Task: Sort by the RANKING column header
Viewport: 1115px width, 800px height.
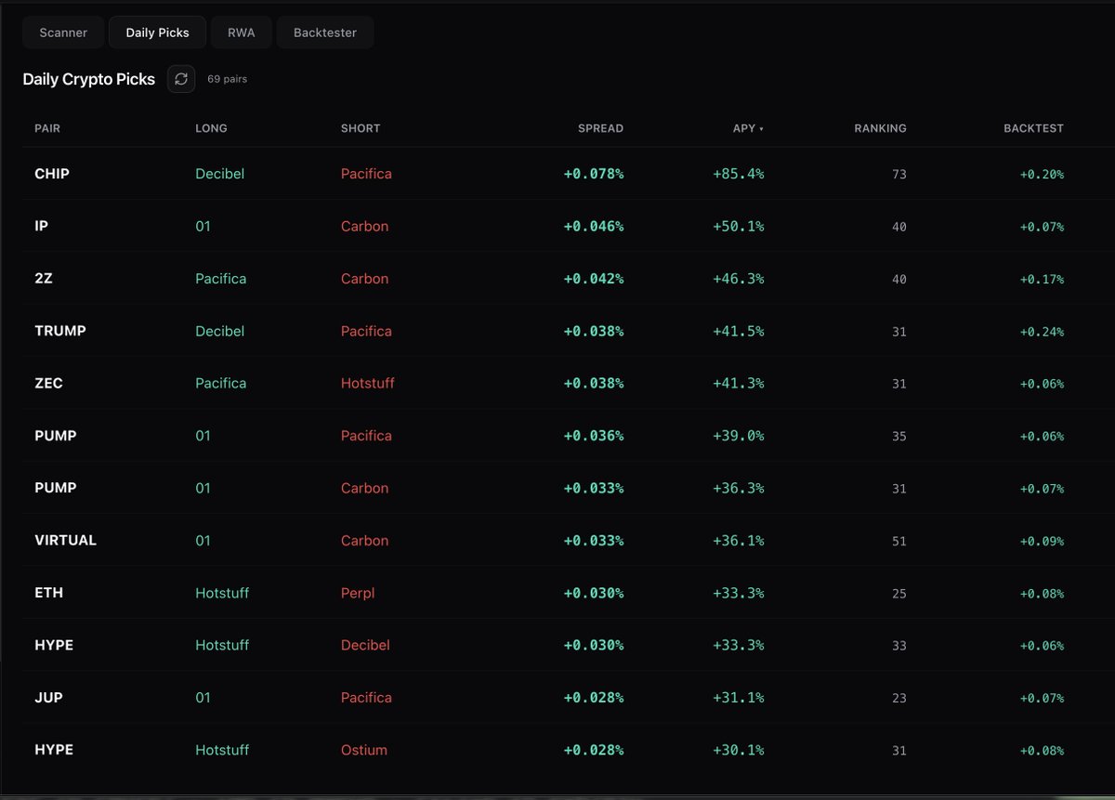Action: (x=880, y=128)
